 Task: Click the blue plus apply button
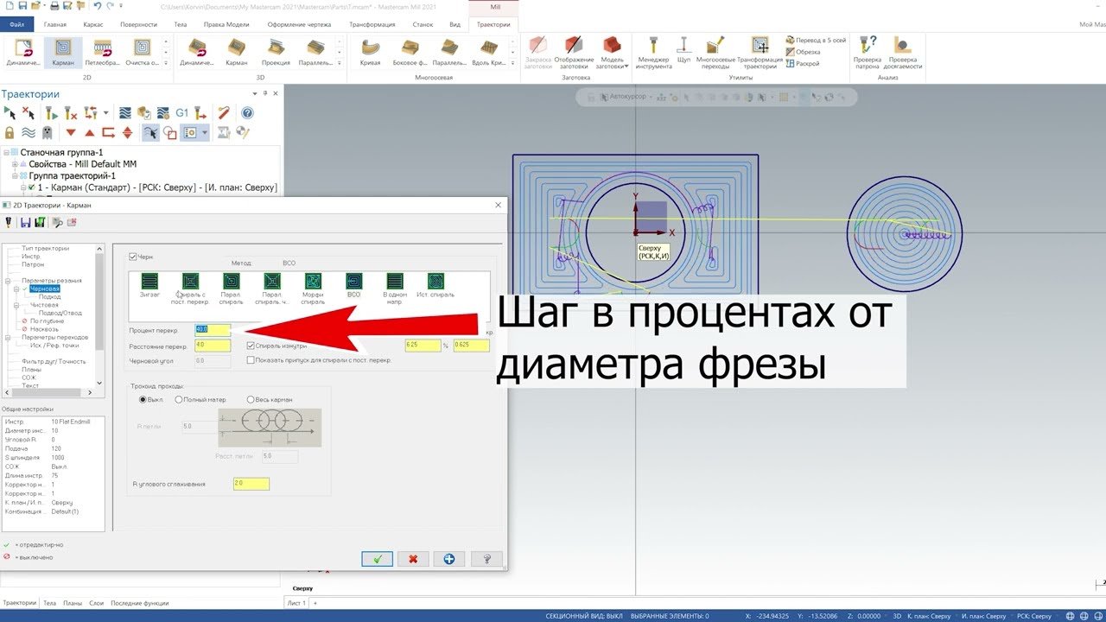click(x=449, y=559)
